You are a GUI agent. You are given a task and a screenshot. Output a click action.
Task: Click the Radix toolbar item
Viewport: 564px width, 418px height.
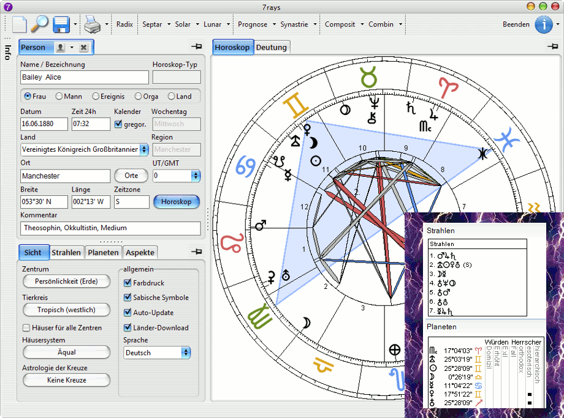click(x=124, y=24)
